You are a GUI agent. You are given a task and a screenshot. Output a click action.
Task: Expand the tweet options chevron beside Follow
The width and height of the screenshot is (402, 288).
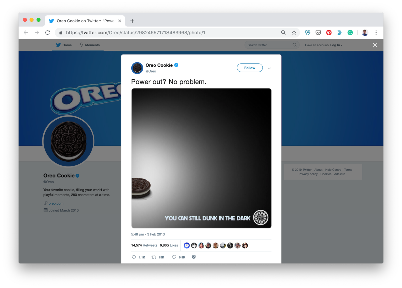click(269, 68)
